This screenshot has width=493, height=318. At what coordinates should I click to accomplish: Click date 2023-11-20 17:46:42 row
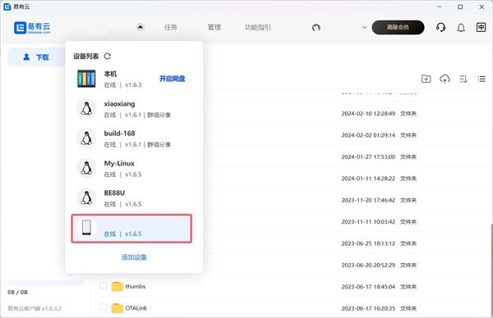point(368,200)
